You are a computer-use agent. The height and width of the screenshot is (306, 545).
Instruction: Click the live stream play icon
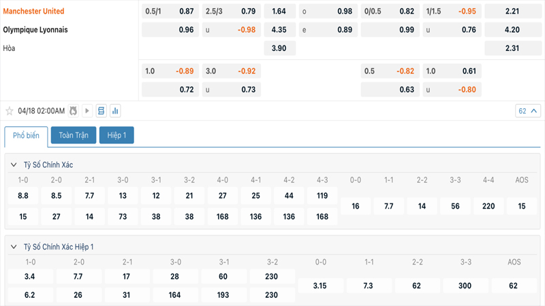point(87,111)
